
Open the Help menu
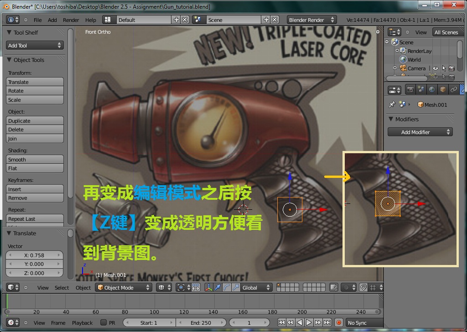(91, 20)
